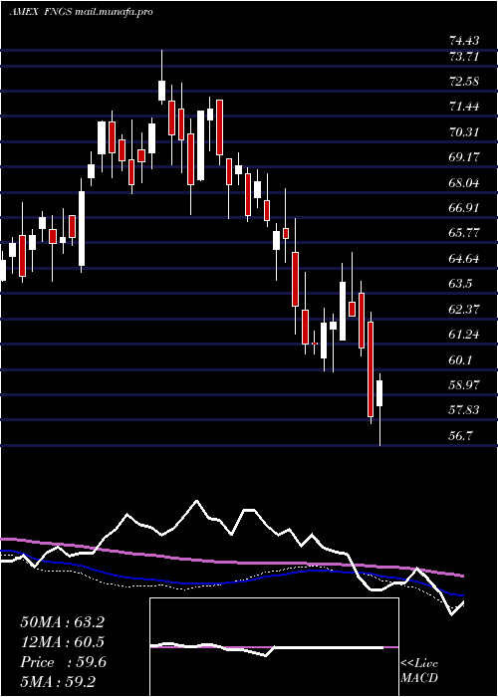Click the 62.37 price axis label
The image size is (498, 697).
point(464,309)
